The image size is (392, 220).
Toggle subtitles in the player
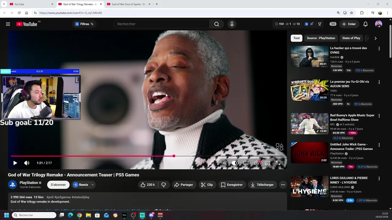click(246, 163)
